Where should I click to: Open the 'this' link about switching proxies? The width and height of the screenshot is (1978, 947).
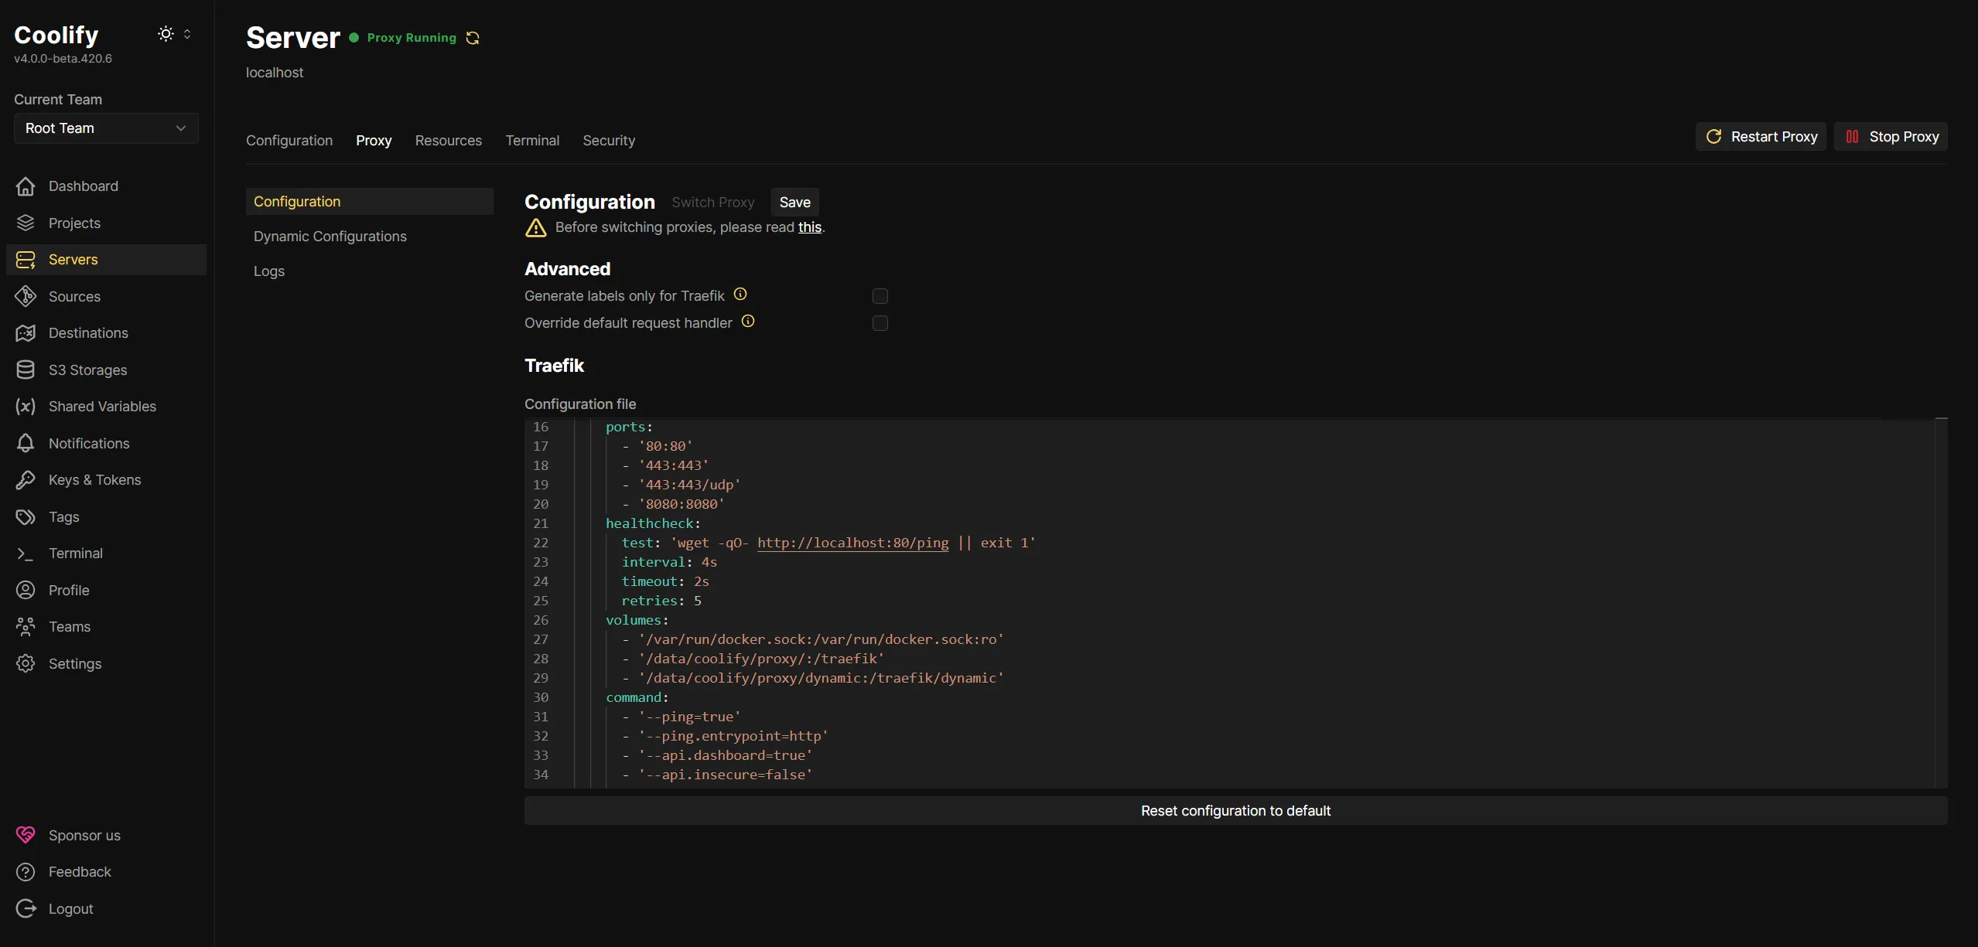pyautogui.click(x=809, y=227)
